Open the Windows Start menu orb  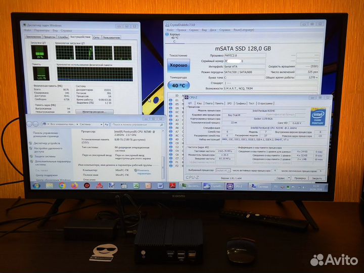point(36,186)
